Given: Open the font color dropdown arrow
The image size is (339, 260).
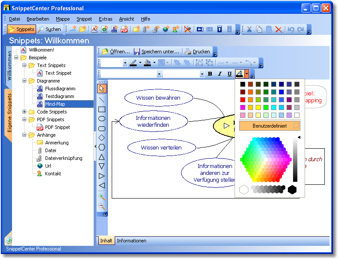Looking at the screenshot, I should tap(247, 74).
